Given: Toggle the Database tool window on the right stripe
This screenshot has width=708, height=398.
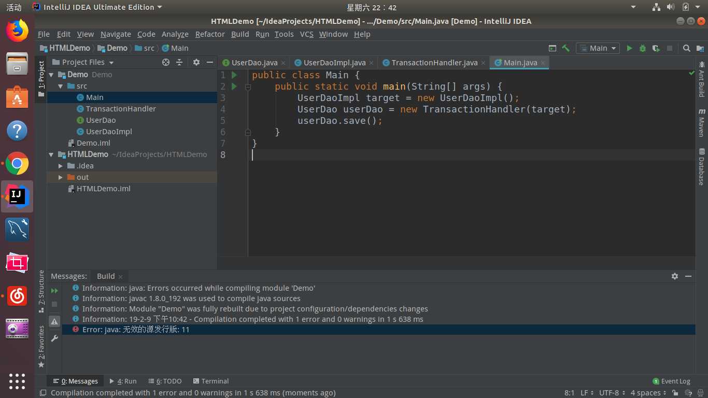Looking at the screenshot, I should (701, 167).
